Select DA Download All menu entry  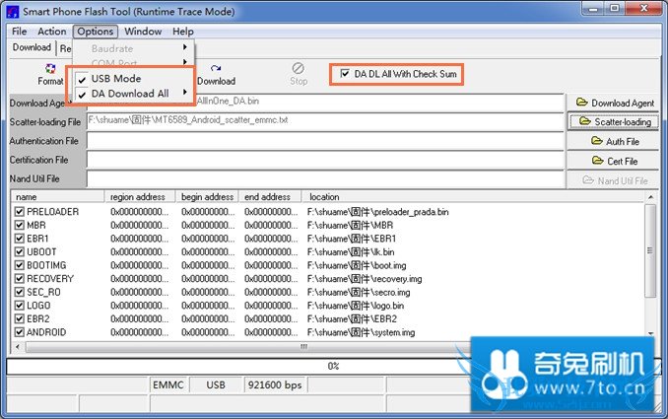(130, 94)
